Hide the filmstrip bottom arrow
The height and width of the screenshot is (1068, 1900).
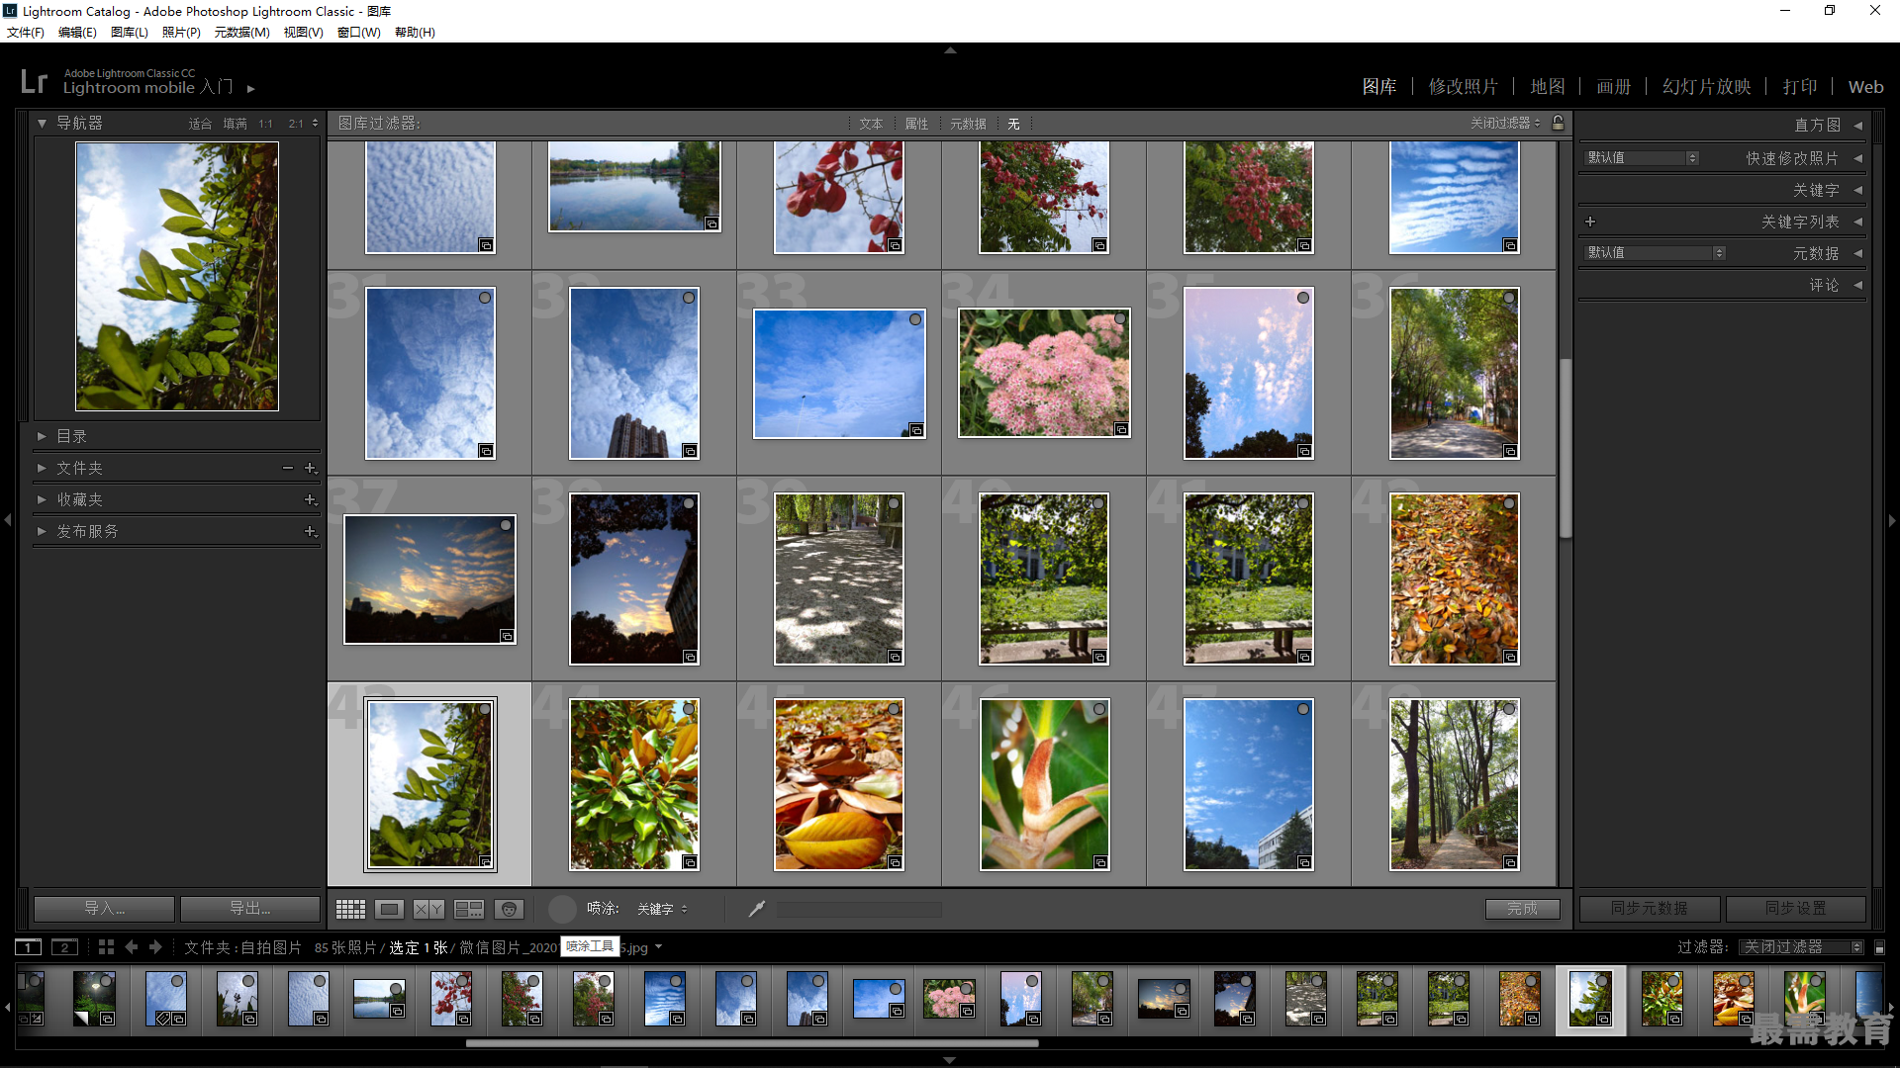[950, 1060]
